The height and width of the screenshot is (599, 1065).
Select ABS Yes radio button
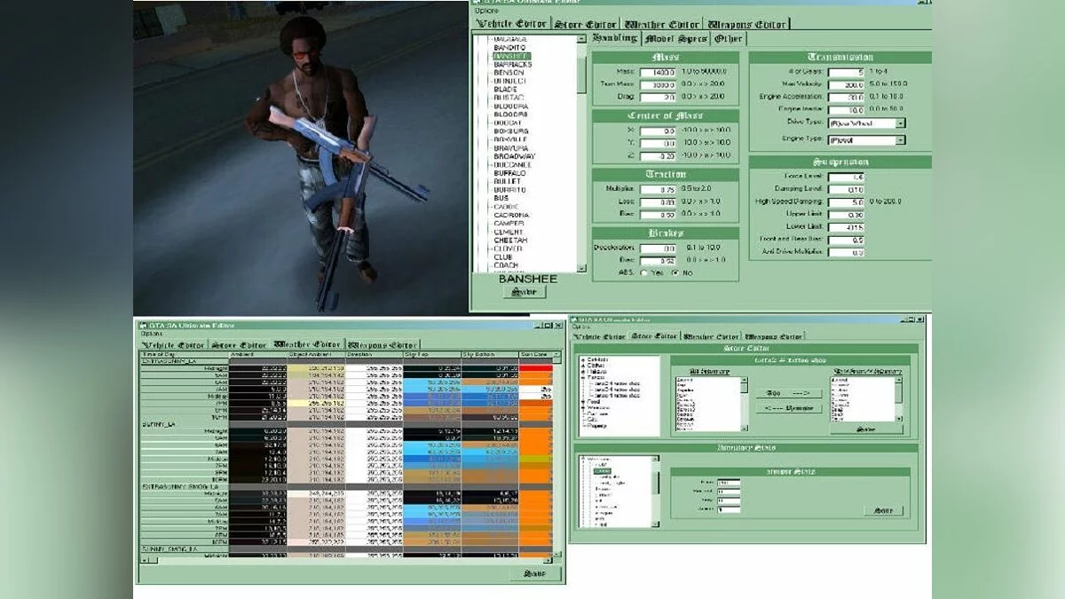(x=643, y=273)
